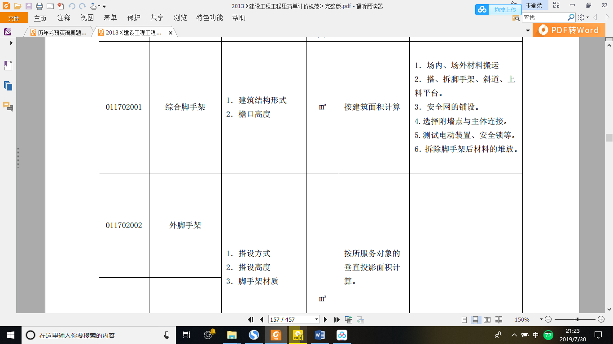Open the 保护 ribbon tab
613x344 pixels.
pyautogui.click(x=134, y=18)
